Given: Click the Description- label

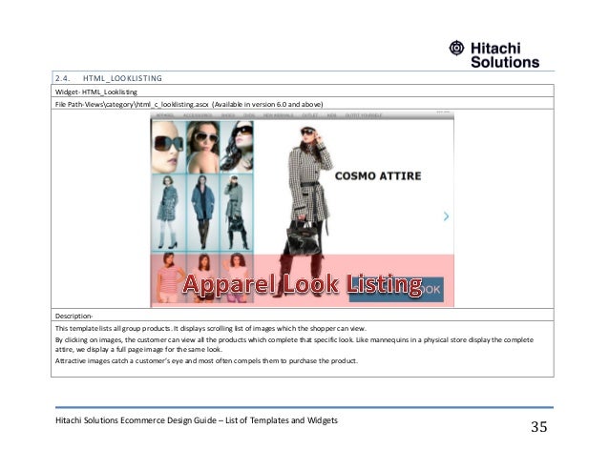Looking at the screenshot, I should click(73, 317).
